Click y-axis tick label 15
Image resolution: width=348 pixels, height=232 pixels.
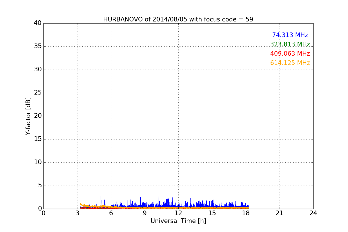[38, 139]
